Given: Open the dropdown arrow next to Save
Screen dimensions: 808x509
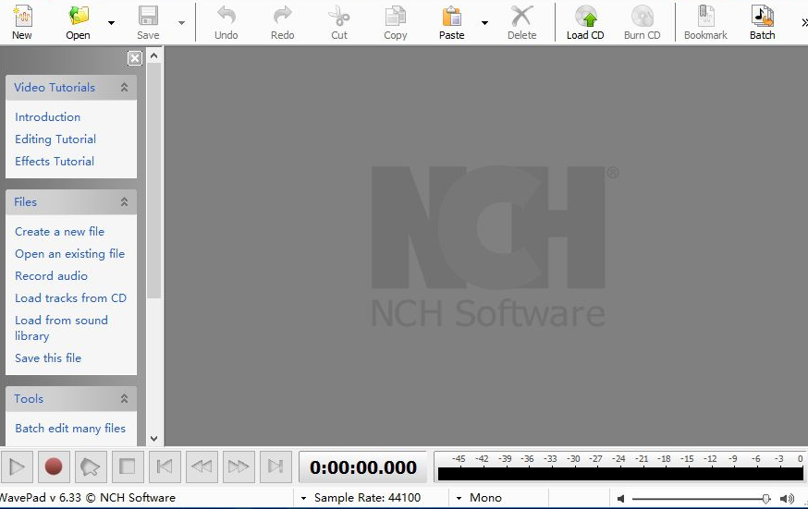Looking at the screenshot, I should click(181, 23).
